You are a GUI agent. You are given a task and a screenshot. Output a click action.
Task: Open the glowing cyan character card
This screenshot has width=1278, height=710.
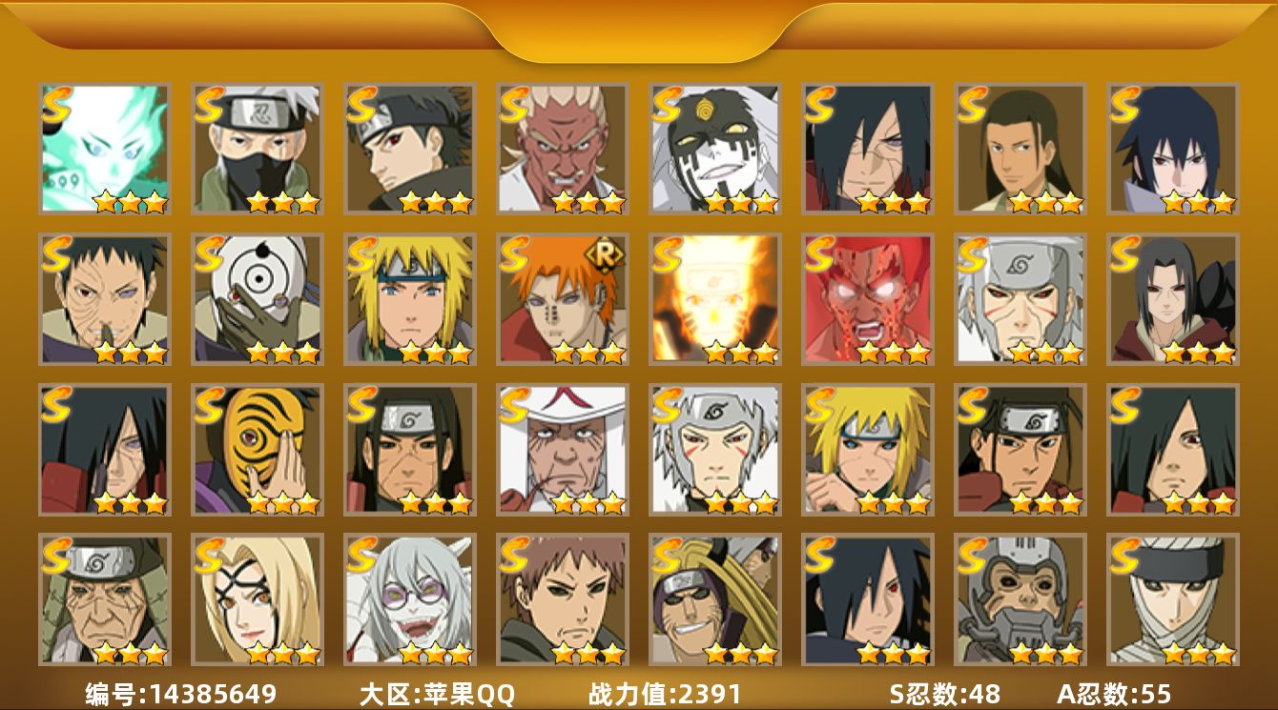[x=105, y=148]
